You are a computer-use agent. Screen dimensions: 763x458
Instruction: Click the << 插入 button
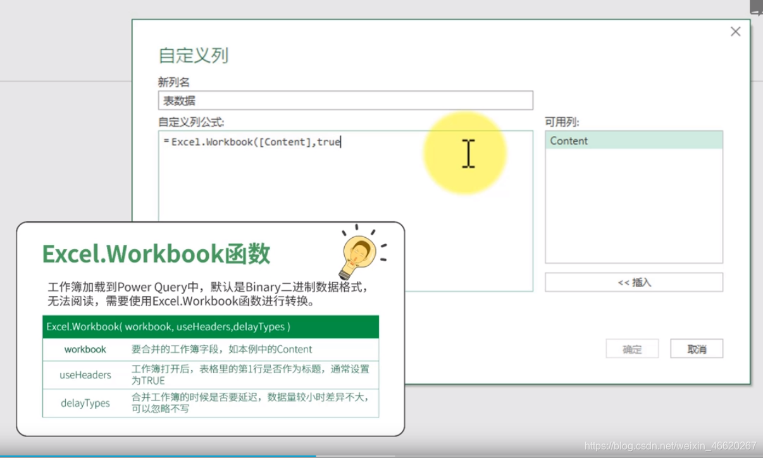[634, 282]
